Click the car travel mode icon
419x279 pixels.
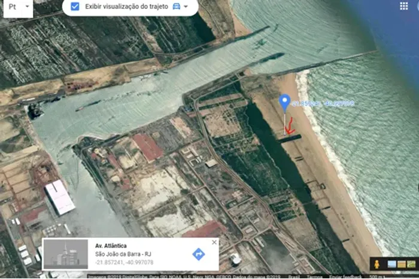[x=177, y=7]
